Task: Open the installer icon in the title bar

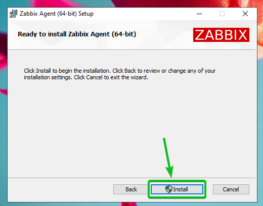Action: (13, 14)
